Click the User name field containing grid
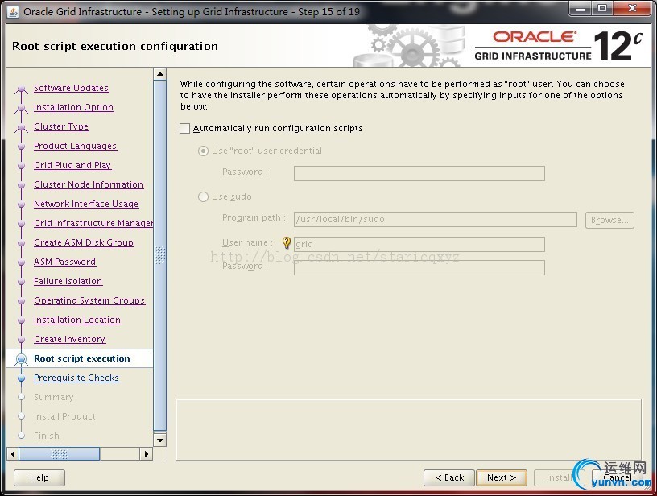Viewport: 657px width, 496px height. click(419, 244)
